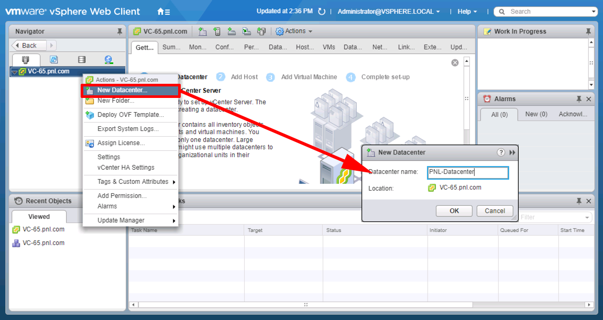The width and height of the screenshot is (603, 320).
Task: Show the Acknowledged alarms tab
Action: [x=573, y=114]
